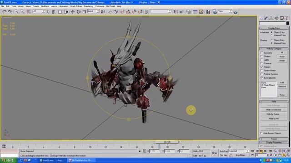Check the Shapes hide category box
Screen dimensions: 291x163
tap(262, 56)
